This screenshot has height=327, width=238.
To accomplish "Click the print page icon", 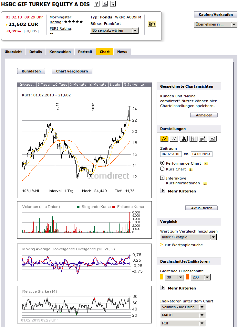I will pos(105,4).
